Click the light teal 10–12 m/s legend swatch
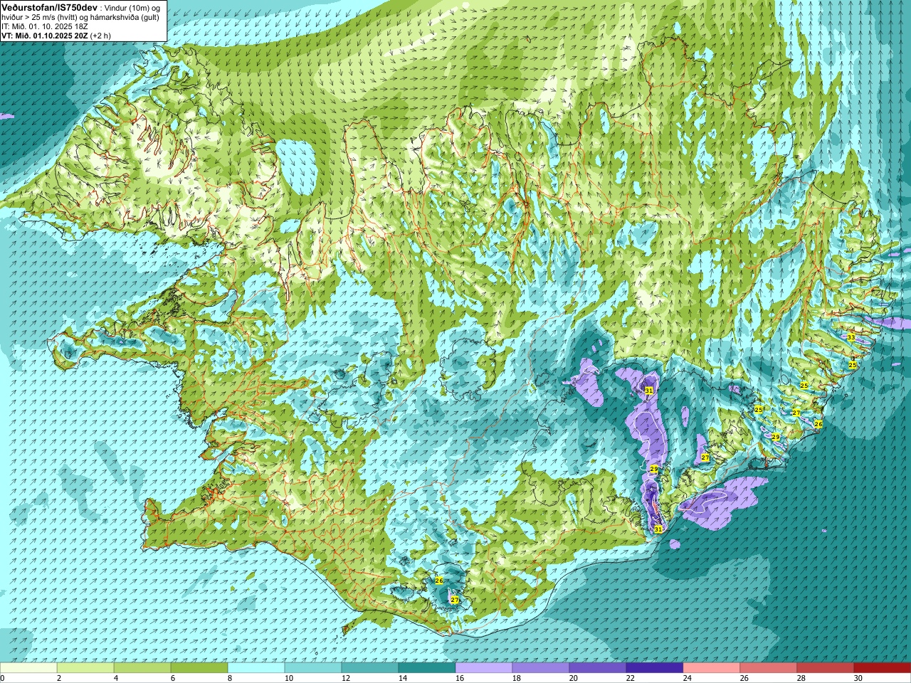The height and width of the screenshot is (683, 911). coord(313,668)
